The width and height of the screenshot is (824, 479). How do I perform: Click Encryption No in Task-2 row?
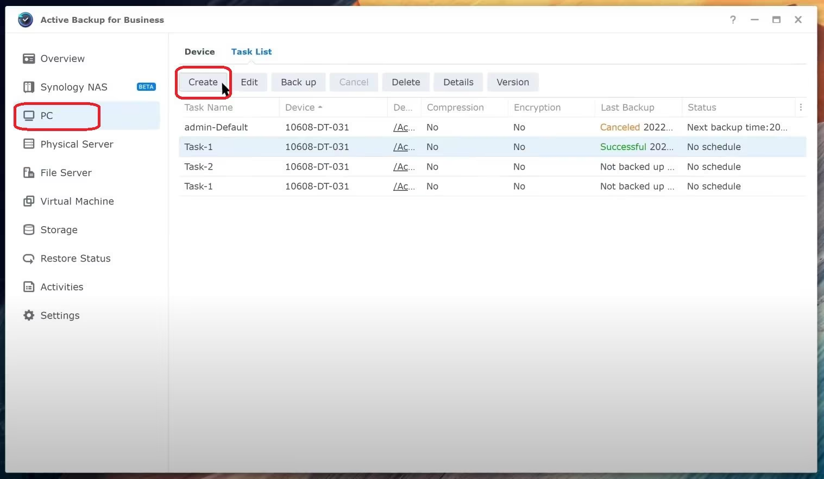(x=519, y=167)
